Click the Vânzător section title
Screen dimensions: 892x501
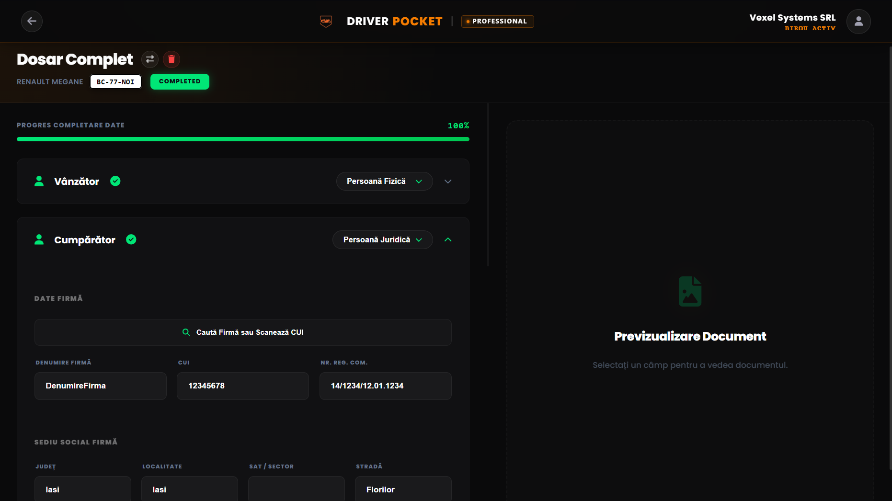coord(77,182)
